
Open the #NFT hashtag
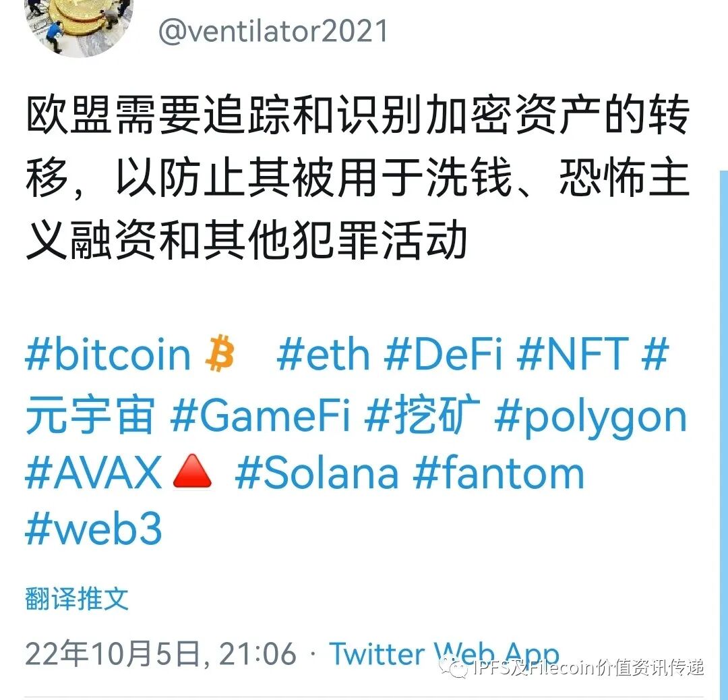572,354
